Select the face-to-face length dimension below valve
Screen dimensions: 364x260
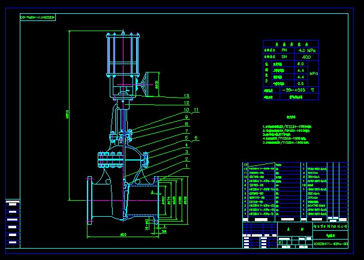point(123,234)
